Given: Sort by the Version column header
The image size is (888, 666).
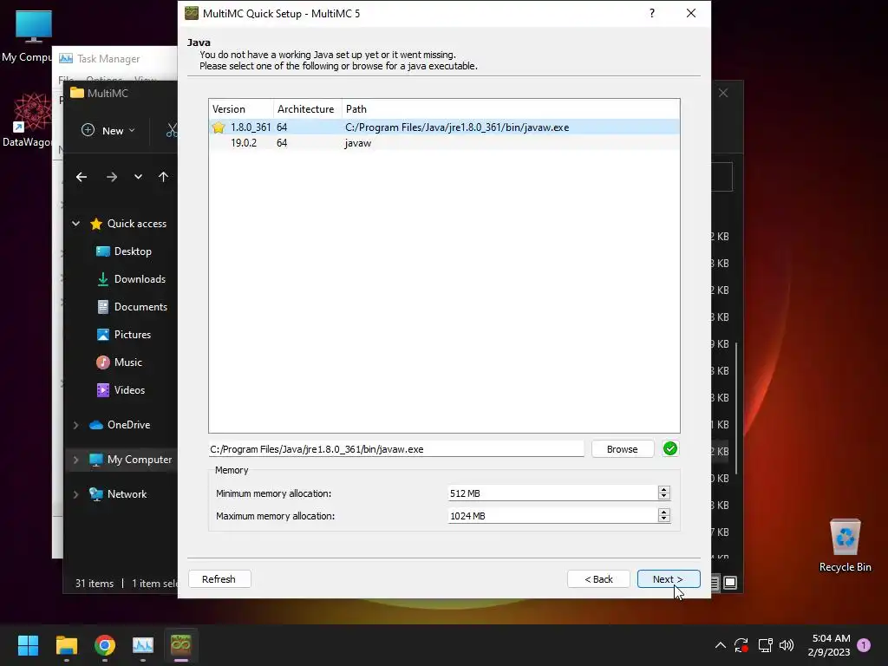Looking at the screenshot, I should [241, 108].
